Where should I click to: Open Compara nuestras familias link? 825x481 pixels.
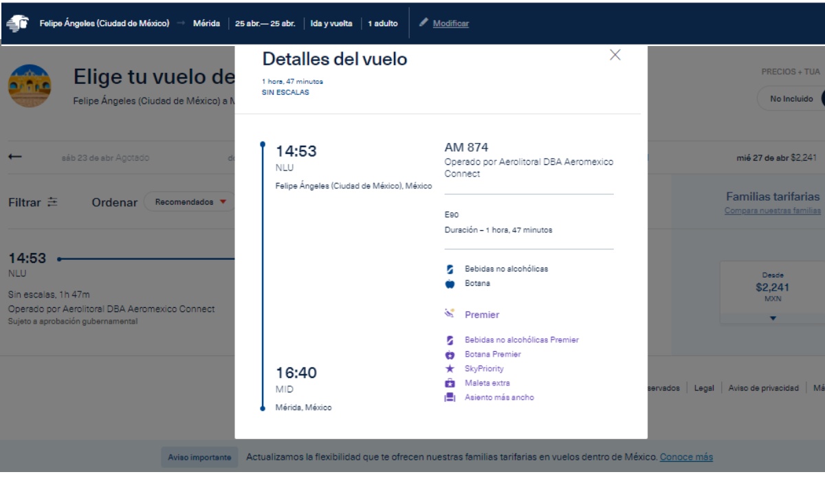point(772,210)
